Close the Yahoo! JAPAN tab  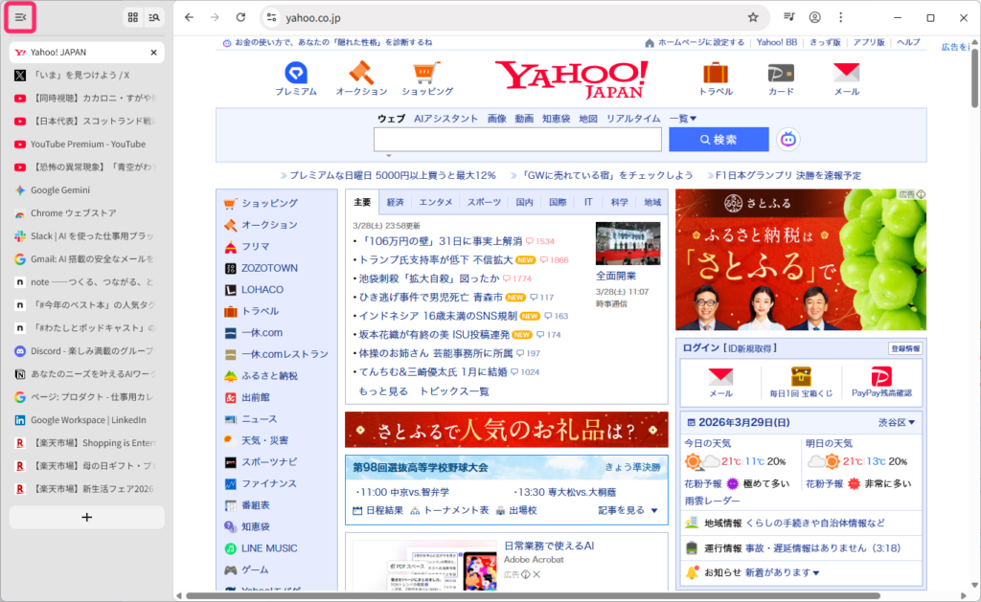coord(154,53)
